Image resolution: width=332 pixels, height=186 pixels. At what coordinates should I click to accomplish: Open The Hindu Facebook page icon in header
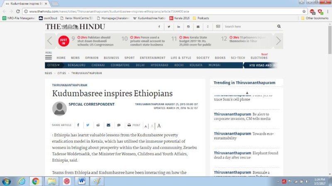click(x=159, y=26)
